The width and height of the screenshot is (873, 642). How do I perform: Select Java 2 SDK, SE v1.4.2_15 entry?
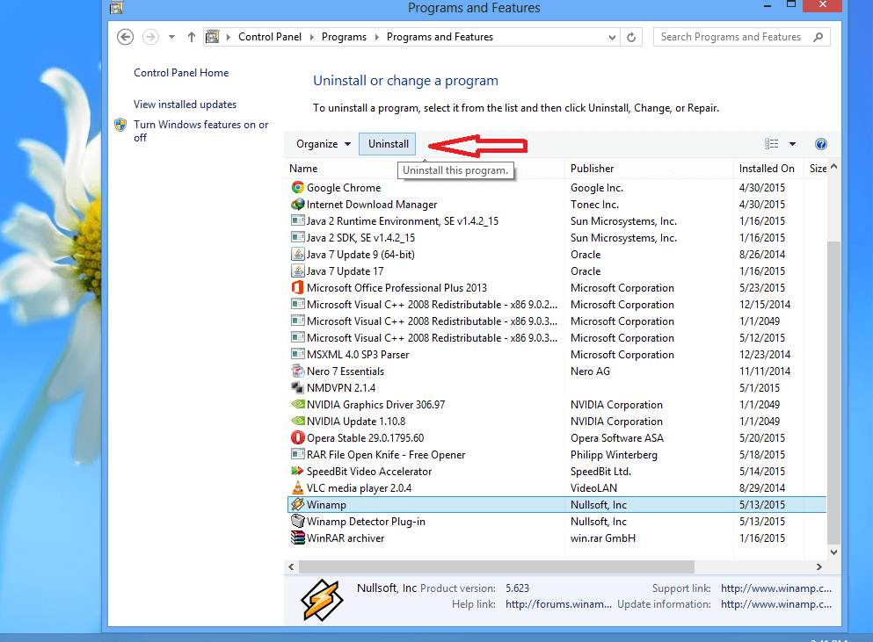click(x=360, y=237)
